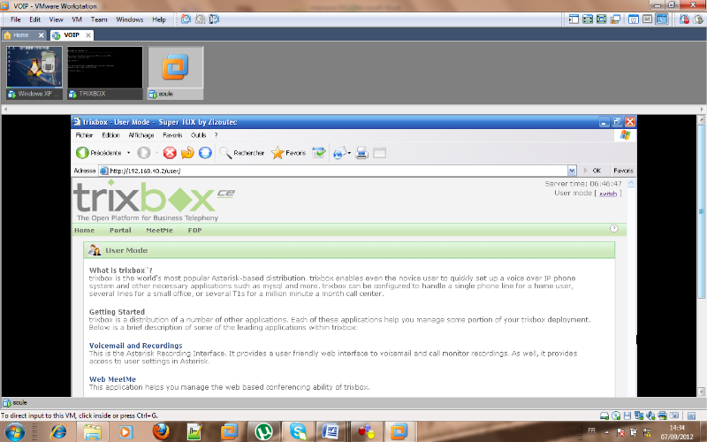Click the VMware capture movie icon

click(684, 19)
